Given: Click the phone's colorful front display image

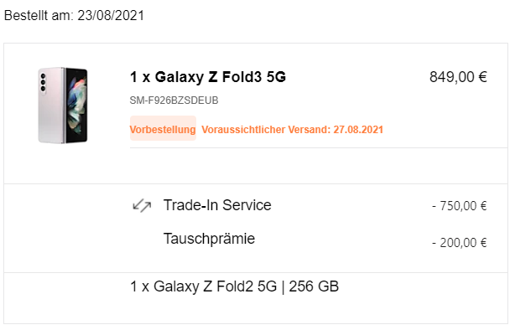Looking at the screenshot, I should pyautogui.click(x=77, y=106).
